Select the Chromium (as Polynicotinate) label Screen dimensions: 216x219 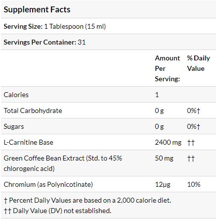[x=48, y=184]
